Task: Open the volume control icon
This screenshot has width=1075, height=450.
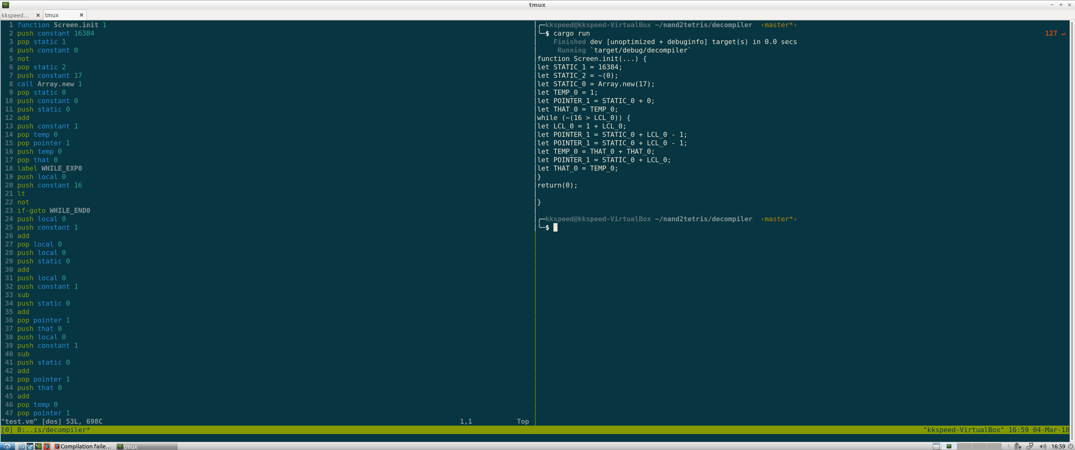Action: click(x=1043, y=446)
